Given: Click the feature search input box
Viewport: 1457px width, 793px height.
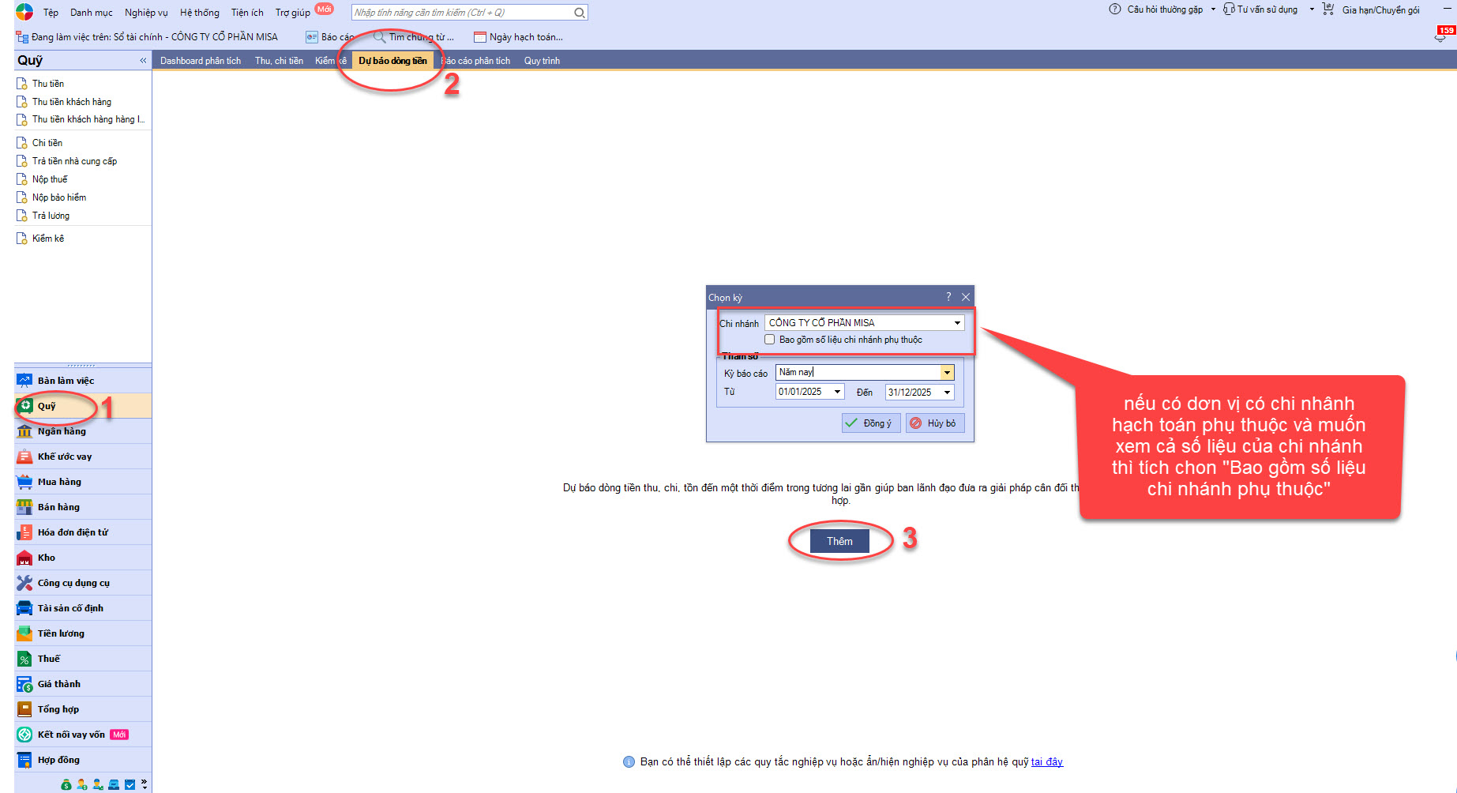Looking at the screenshot, I should click(x=462, y=13).
